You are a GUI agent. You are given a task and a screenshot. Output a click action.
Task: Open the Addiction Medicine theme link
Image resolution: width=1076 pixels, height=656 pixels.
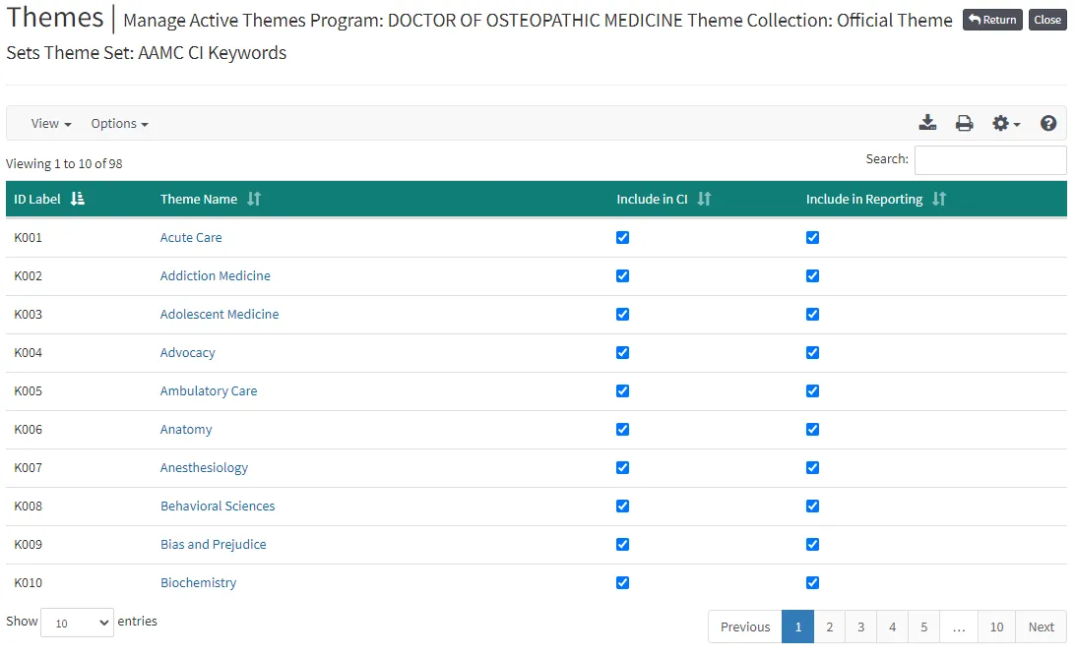tap(215, 275)
